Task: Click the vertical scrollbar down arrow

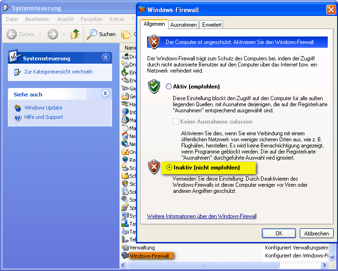Action: pyautogui.click(x=332, y=257)
